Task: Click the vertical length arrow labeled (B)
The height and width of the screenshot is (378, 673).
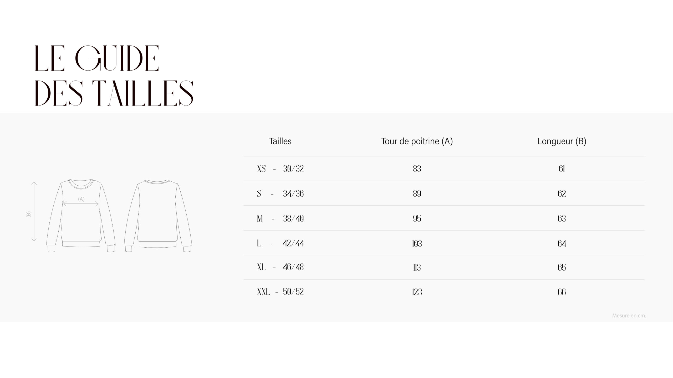Action: [34, 212]
